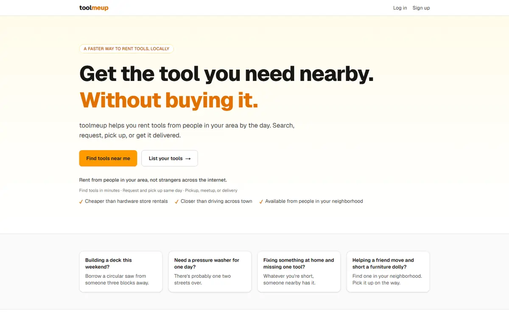Open the 'Helping a friend move' card

[388, 271]
